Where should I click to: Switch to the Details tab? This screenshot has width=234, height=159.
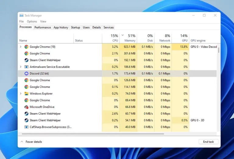97,28
